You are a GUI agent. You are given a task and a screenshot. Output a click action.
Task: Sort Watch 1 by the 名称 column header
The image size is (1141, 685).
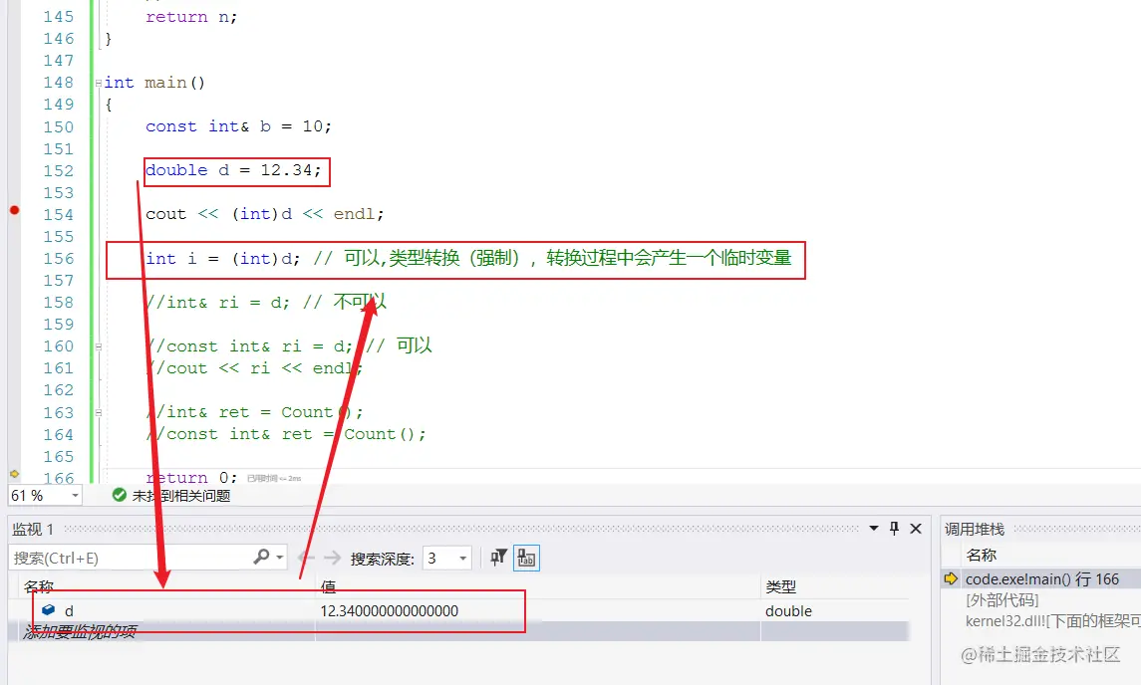[x=39, y=586]
